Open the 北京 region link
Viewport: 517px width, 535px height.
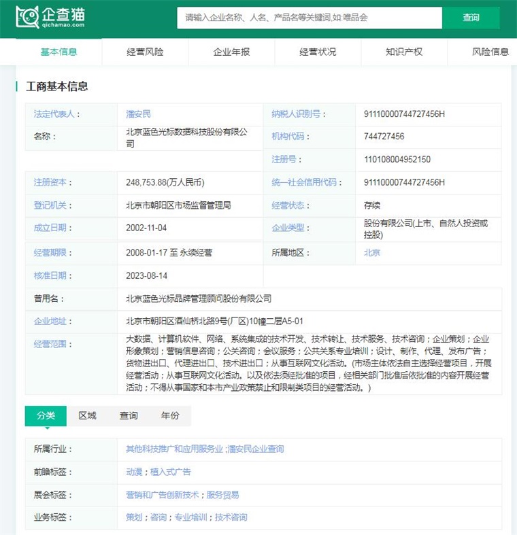point(372,253)
